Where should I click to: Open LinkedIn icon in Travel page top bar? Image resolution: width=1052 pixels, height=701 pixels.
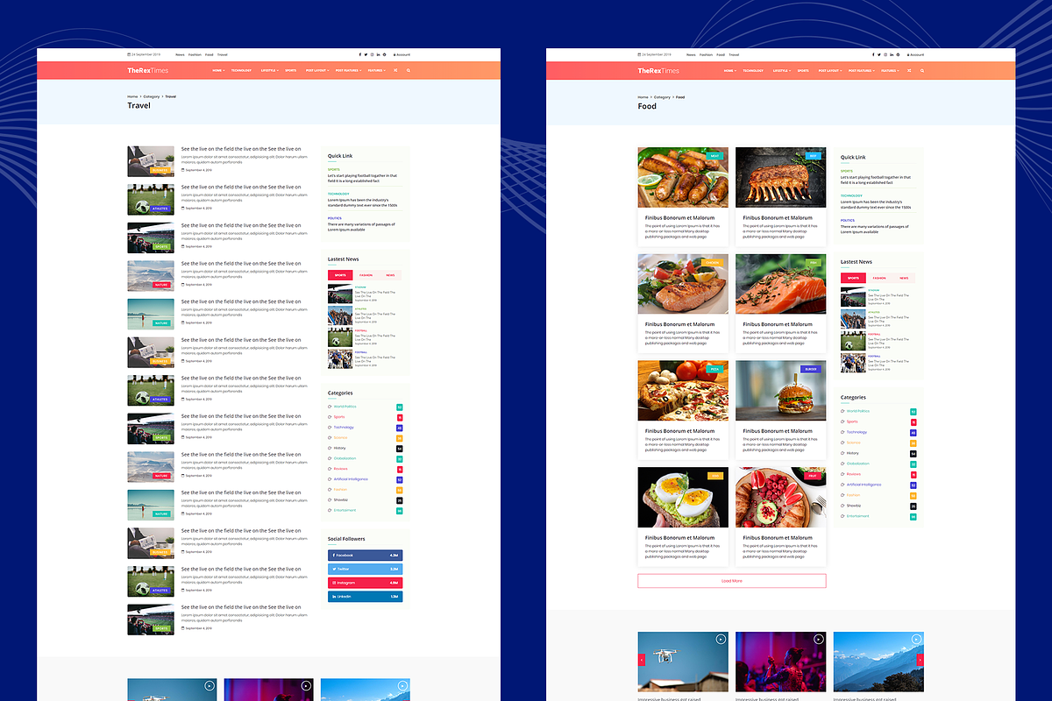[x=378, y=54]
